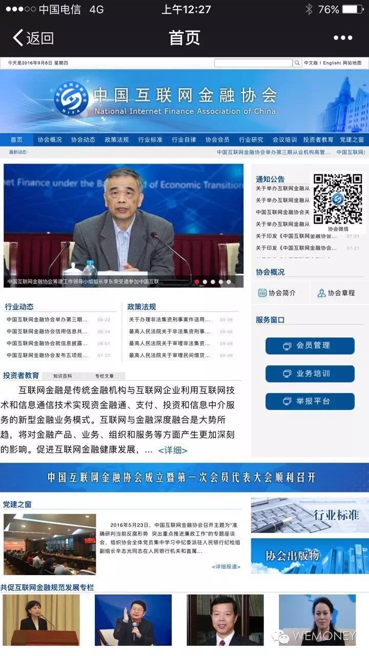Open smiling man with glasses column photo
The height and width of the screenshot is (656, 369).
tap(225, 620)
